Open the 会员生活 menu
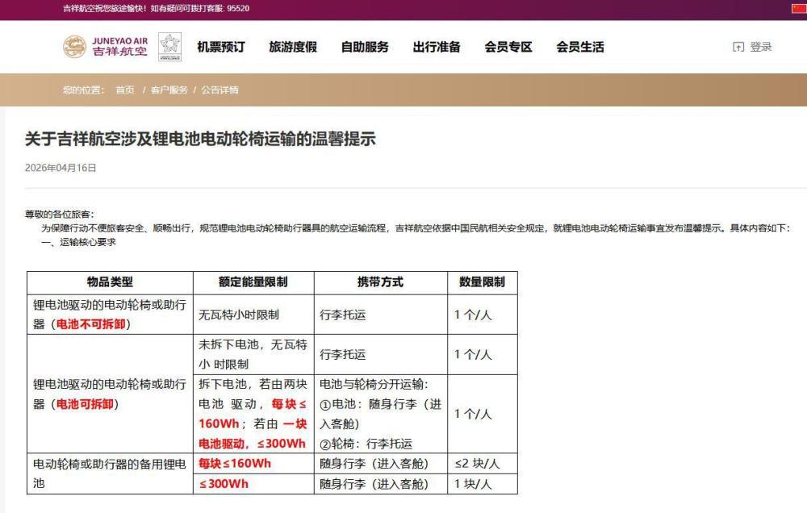Screen dimensions: 807x513 click(x=580, y=47)
